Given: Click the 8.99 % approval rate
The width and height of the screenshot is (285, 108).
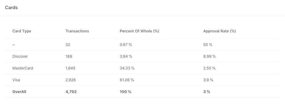Looking at the screenshot, I should coord(209,57).
